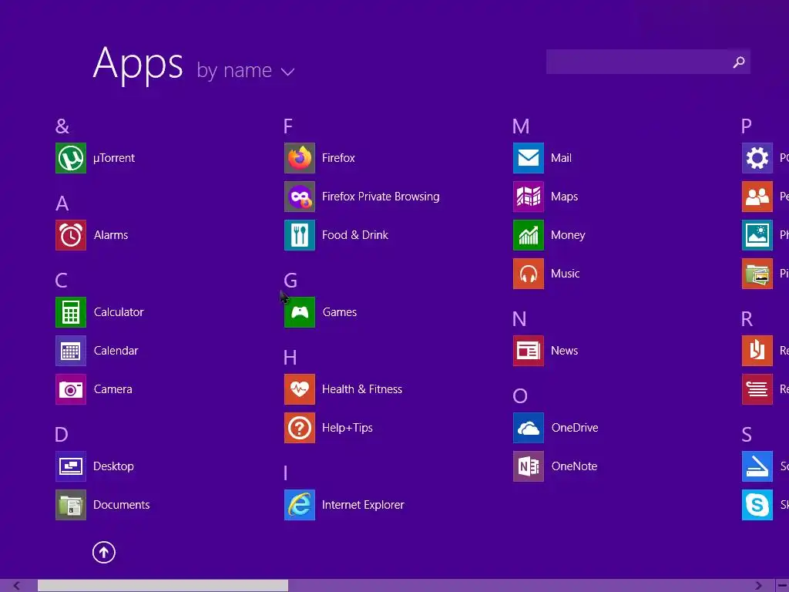Viewport: 789px width, 592px height.
Task: Launch the Camera app icon
Action: [70, 389]
